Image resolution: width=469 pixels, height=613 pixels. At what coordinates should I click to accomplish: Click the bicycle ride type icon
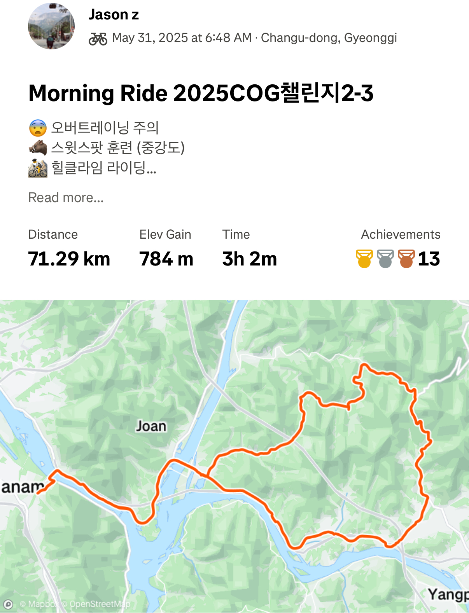coord(98,38)
